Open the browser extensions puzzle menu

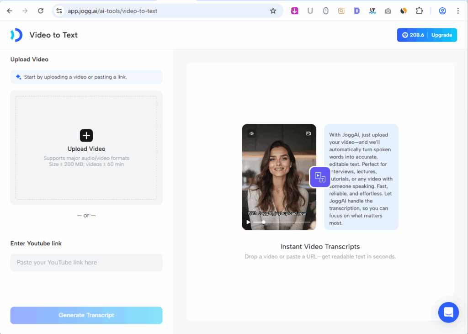click(419, 11)
